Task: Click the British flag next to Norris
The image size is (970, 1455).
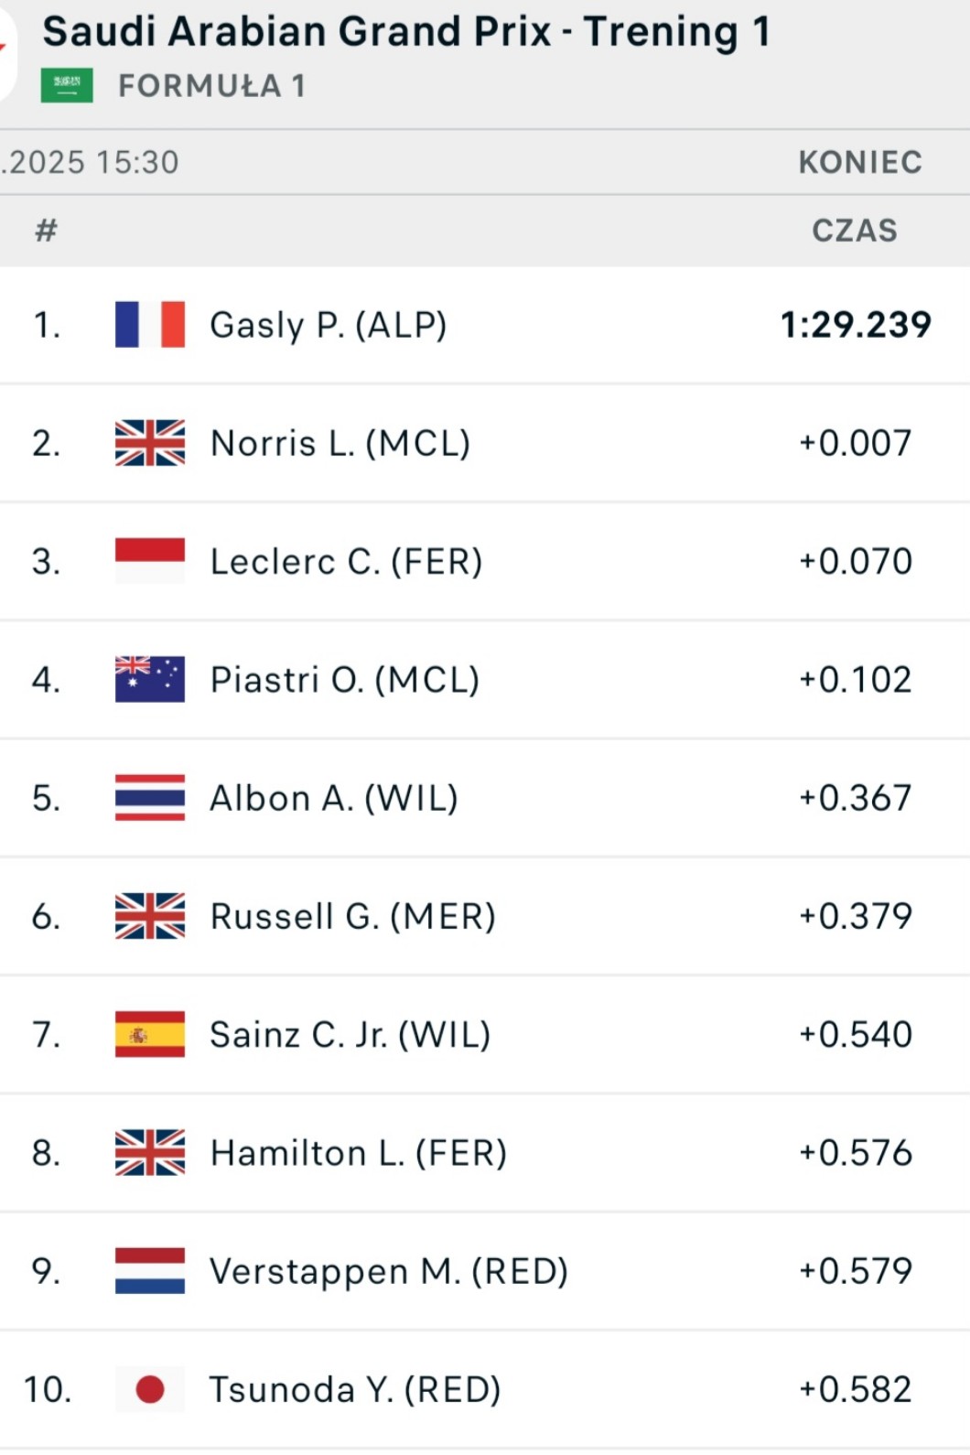Action: click(150, 443)
